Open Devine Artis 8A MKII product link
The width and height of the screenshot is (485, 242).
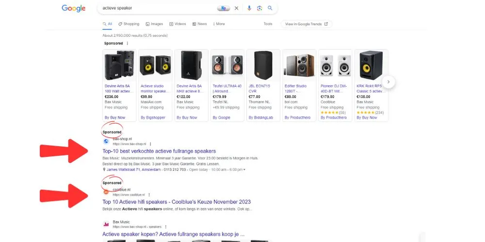point(191,89)
